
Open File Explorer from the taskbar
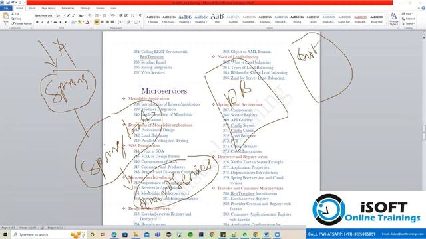click(x=136, y=234)
